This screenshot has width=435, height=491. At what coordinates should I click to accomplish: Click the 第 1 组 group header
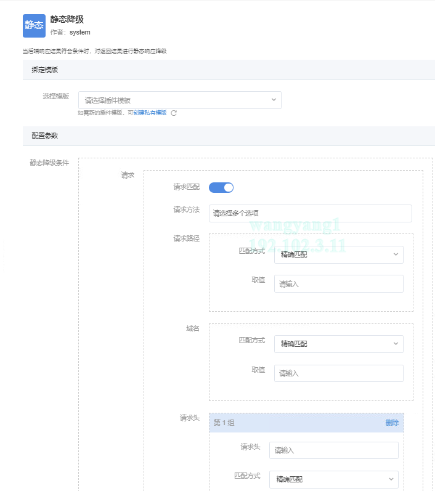pyautogui.click(x=224, y=423)
